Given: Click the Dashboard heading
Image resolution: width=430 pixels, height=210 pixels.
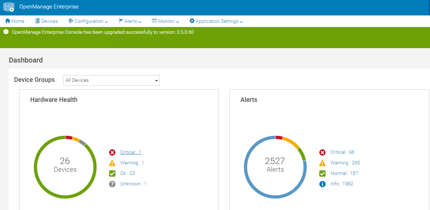Looking at the screenshot, I should pyautogui.click(x=26, y=60).
